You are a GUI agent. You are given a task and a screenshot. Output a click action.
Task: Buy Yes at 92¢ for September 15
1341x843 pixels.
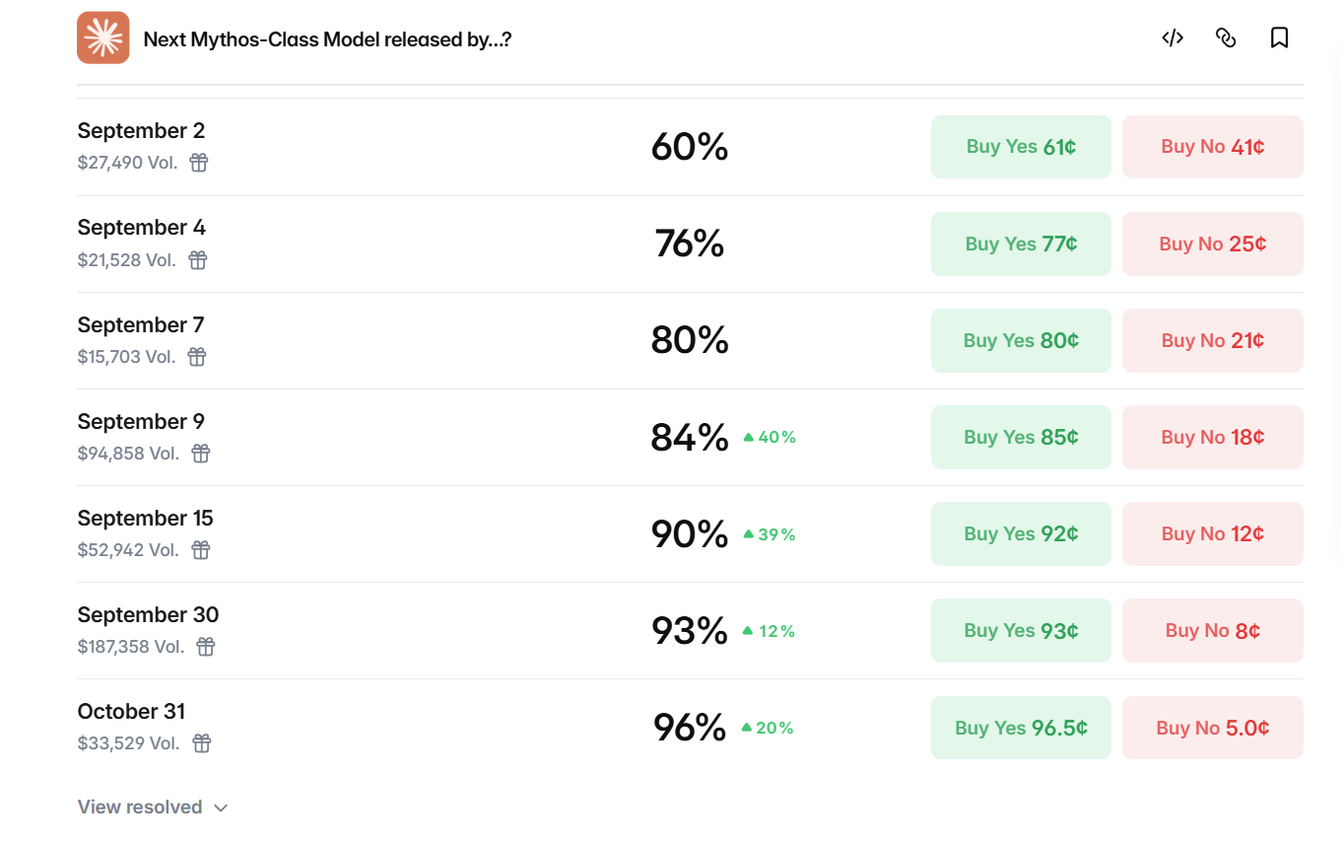tap(1021, 533)
